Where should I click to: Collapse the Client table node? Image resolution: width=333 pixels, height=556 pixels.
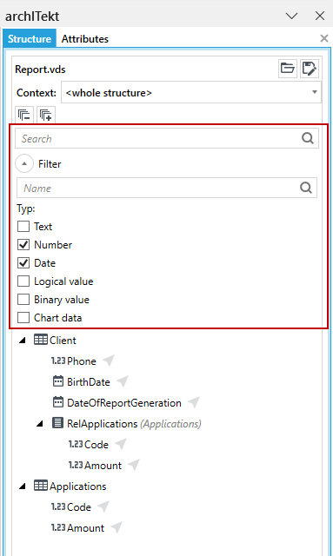coord(23,341)
